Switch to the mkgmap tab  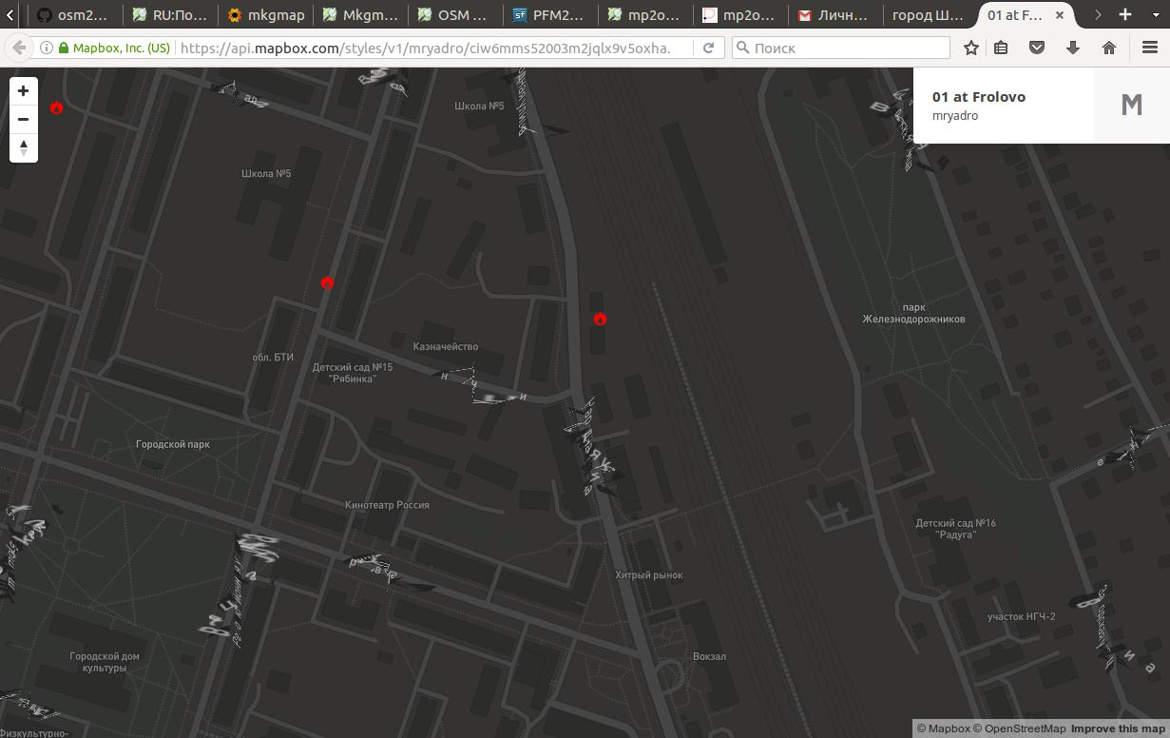265,15
